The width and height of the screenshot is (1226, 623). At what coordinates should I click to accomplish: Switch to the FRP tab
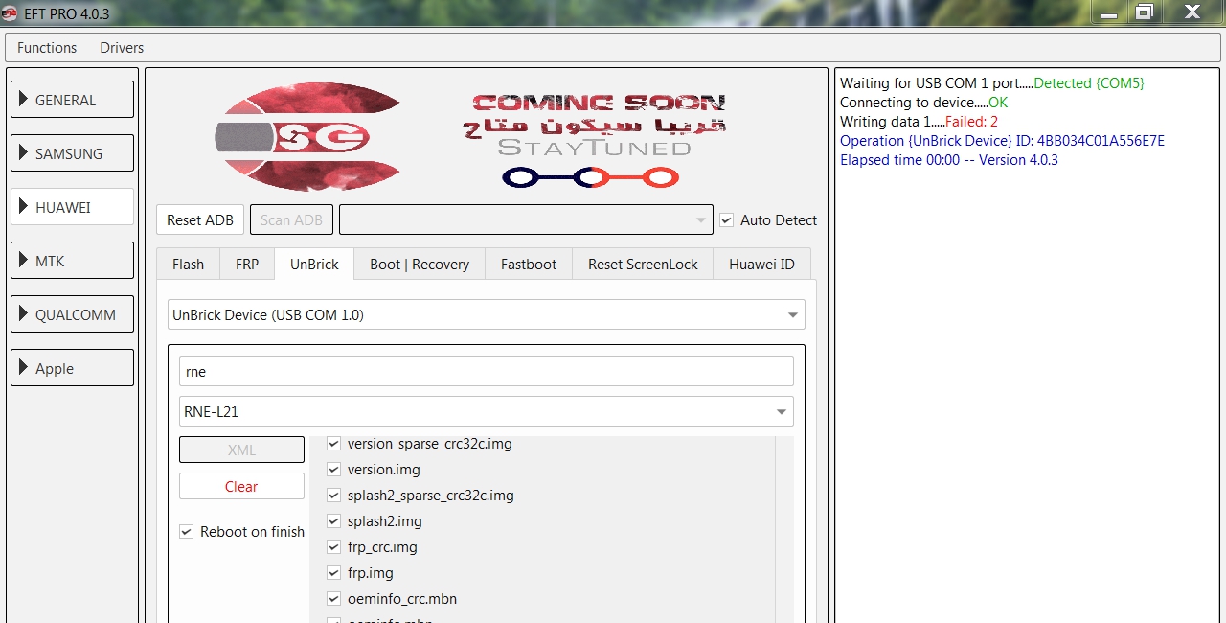pyautogui.click(x=247, y=264)
